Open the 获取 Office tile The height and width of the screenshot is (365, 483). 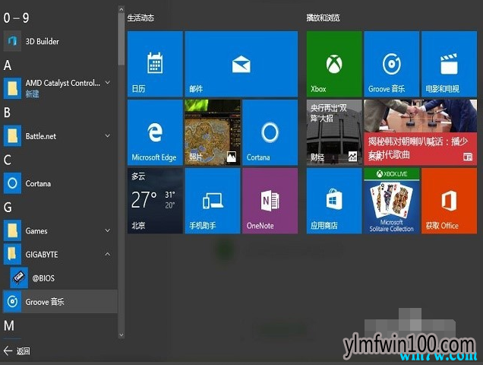(449, 201)
